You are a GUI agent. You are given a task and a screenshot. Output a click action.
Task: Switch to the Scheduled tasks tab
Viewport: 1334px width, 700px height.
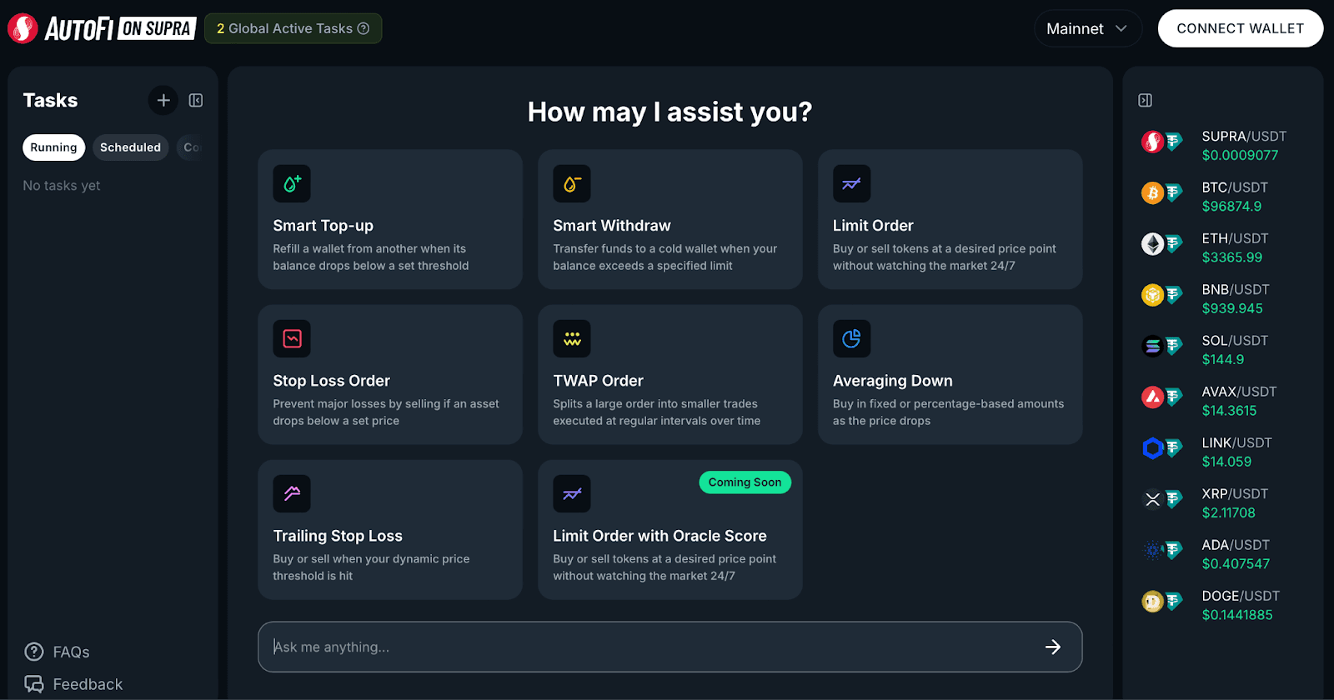[x=130, y=147]
